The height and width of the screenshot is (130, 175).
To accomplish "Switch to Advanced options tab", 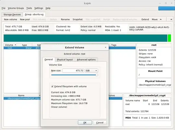I will click(x=86, y=60).
